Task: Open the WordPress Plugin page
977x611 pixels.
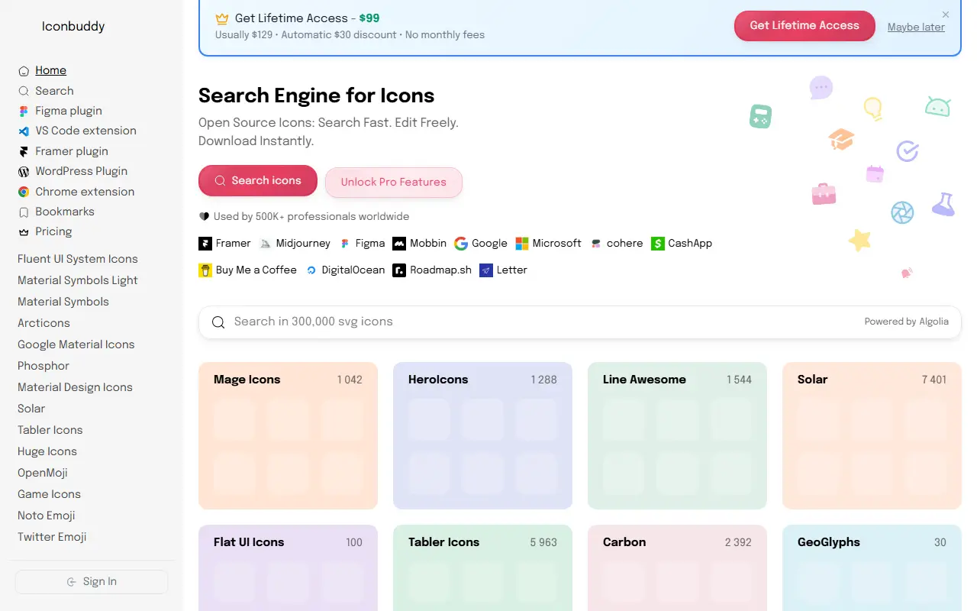Action: [x=81, y=171]
